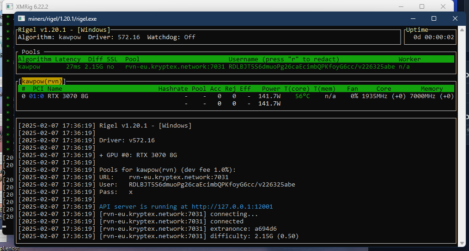Image resolution: width=469 pixels, height=251 pixels.
Task: Click the XMRig 6.22.2 title text
Action: point(32,7)
